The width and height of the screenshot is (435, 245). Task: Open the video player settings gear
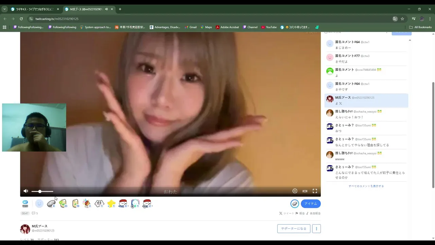click(x=295, y=191)
